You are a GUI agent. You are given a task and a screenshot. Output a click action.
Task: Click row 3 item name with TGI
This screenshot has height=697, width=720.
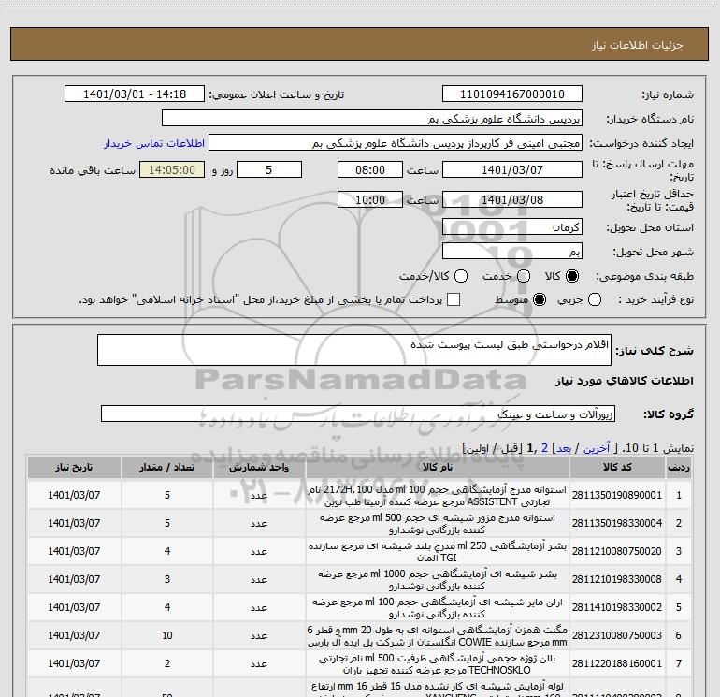pos(438,551)
